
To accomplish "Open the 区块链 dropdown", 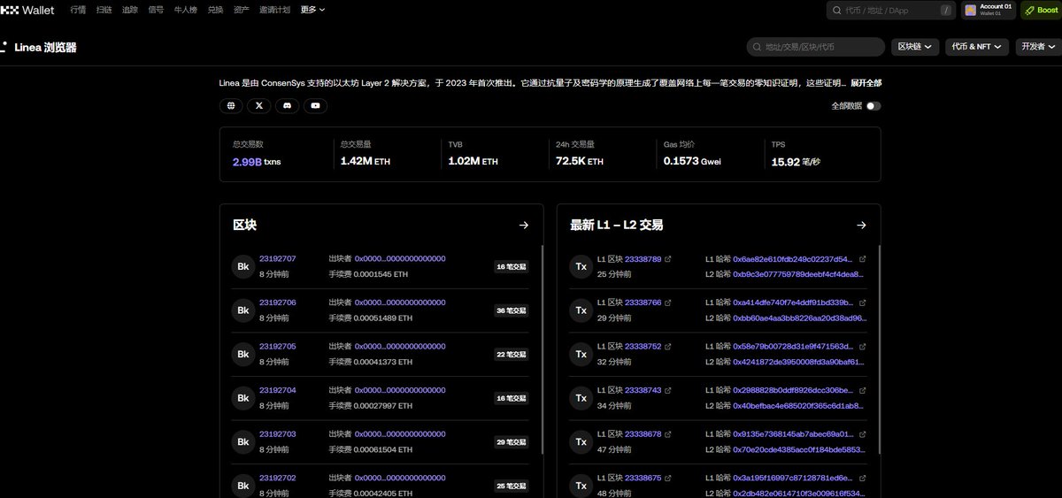I will click(x=916, y=47).
